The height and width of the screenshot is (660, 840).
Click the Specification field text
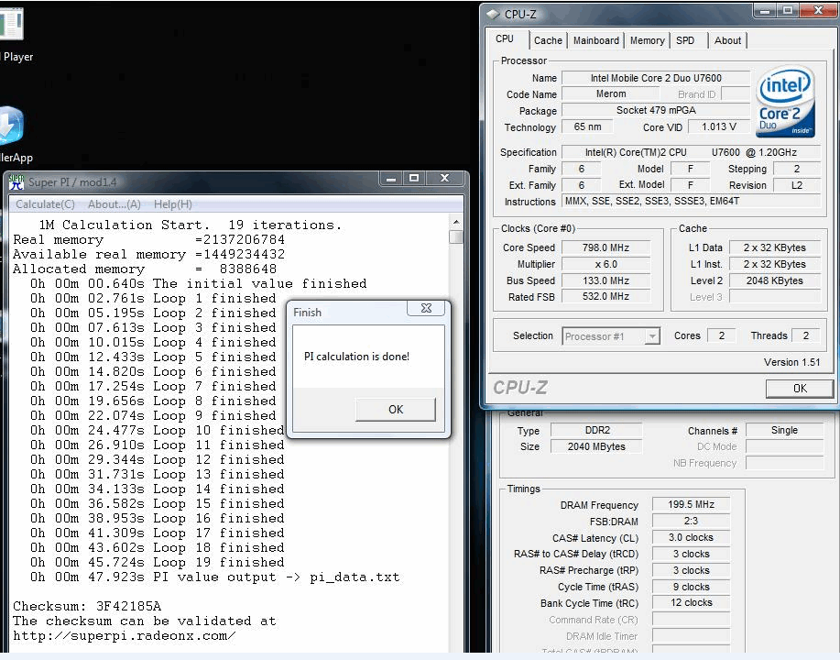pos(691,153)
